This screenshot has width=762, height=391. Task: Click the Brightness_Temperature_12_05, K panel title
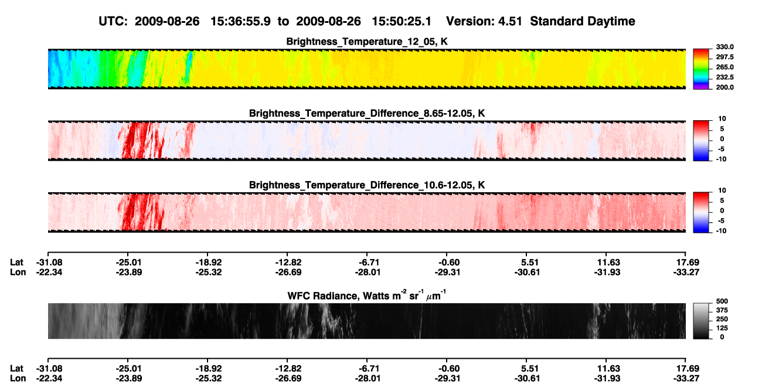(x=368, y=42)
